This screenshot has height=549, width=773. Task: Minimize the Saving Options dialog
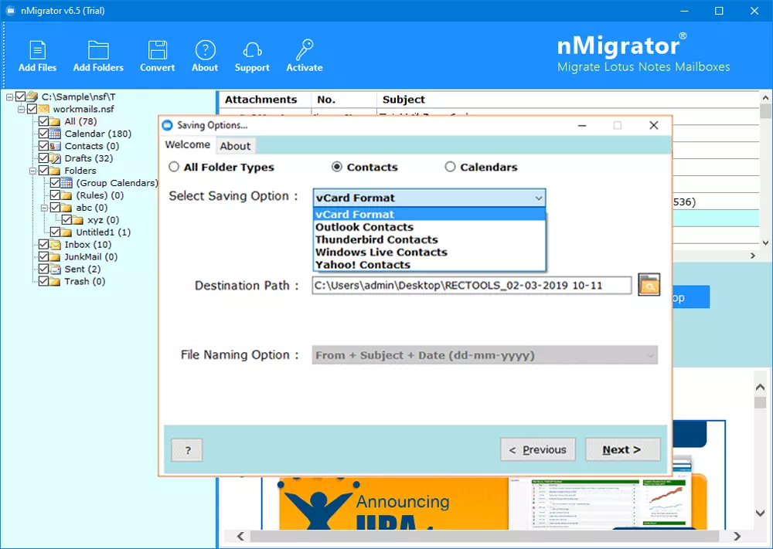pos(582,125)
